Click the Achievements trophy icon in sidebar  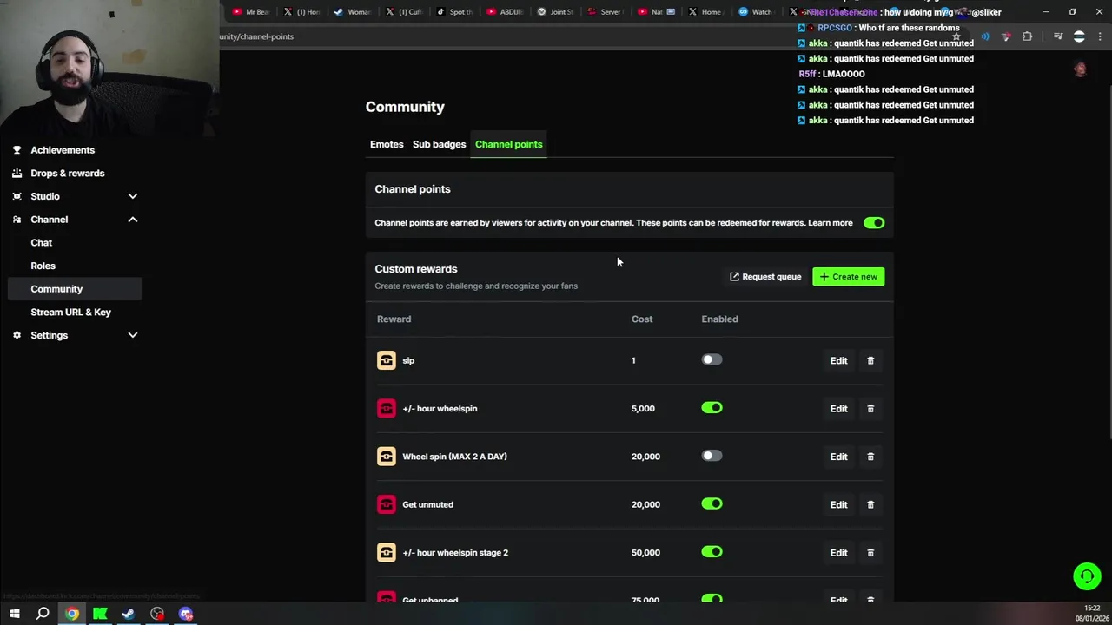coord(17,150)
